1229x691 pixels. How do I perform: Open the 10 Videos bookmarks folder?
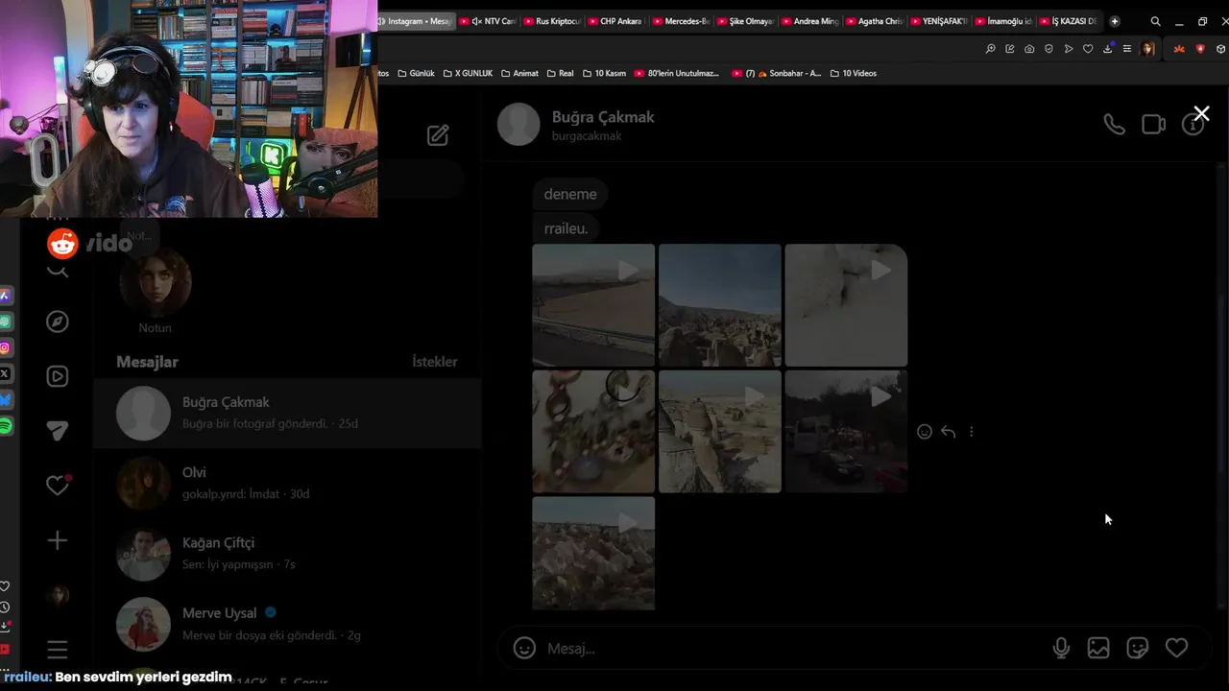click(853, 73)
